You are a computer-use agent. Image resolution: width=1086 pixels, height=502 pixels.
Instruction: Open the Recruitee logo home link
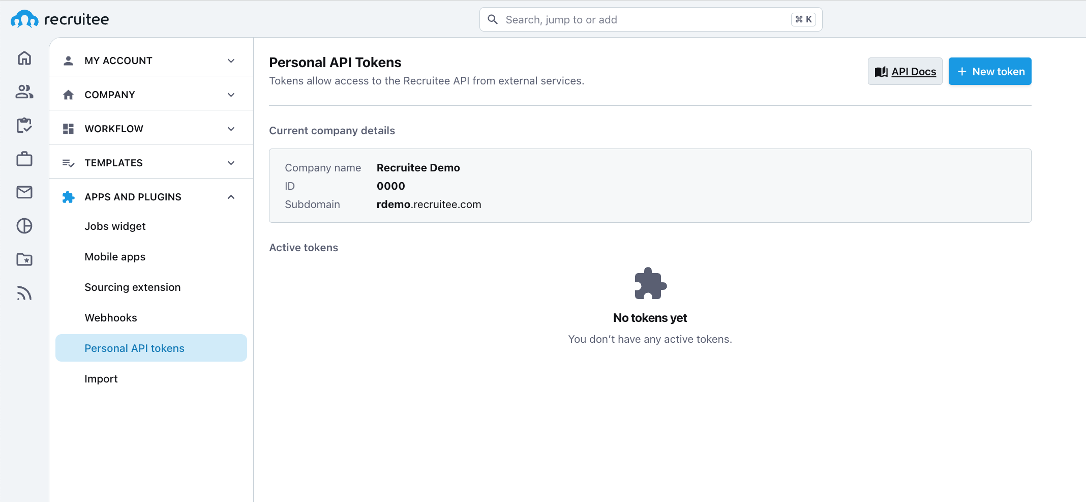60,19
